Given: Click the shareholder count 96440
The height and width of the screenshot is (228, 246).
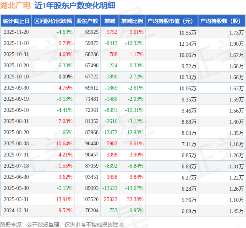Looking at the screenshot, I should (92, 144).
